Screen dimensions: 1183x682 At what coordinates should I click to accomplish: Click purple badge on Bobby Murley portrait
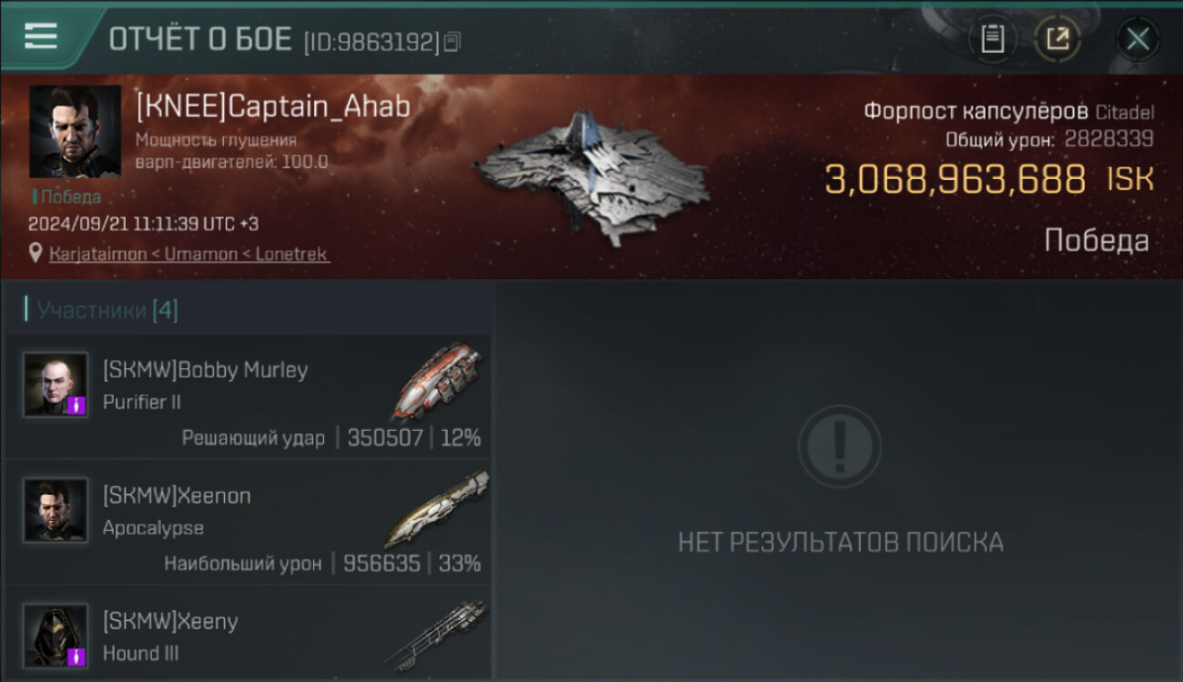point(77,406)
